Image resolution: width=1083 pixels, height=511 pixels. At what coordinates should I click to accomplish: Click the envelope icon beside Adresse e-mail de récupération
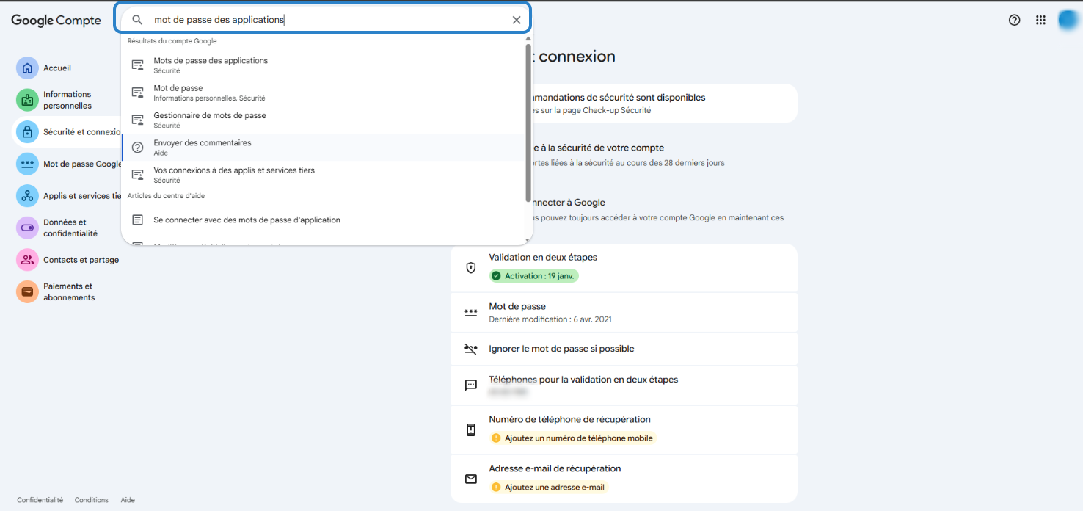point(471,479)
